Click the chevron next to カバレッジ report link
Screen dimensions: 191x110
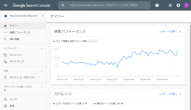(180, 94)
